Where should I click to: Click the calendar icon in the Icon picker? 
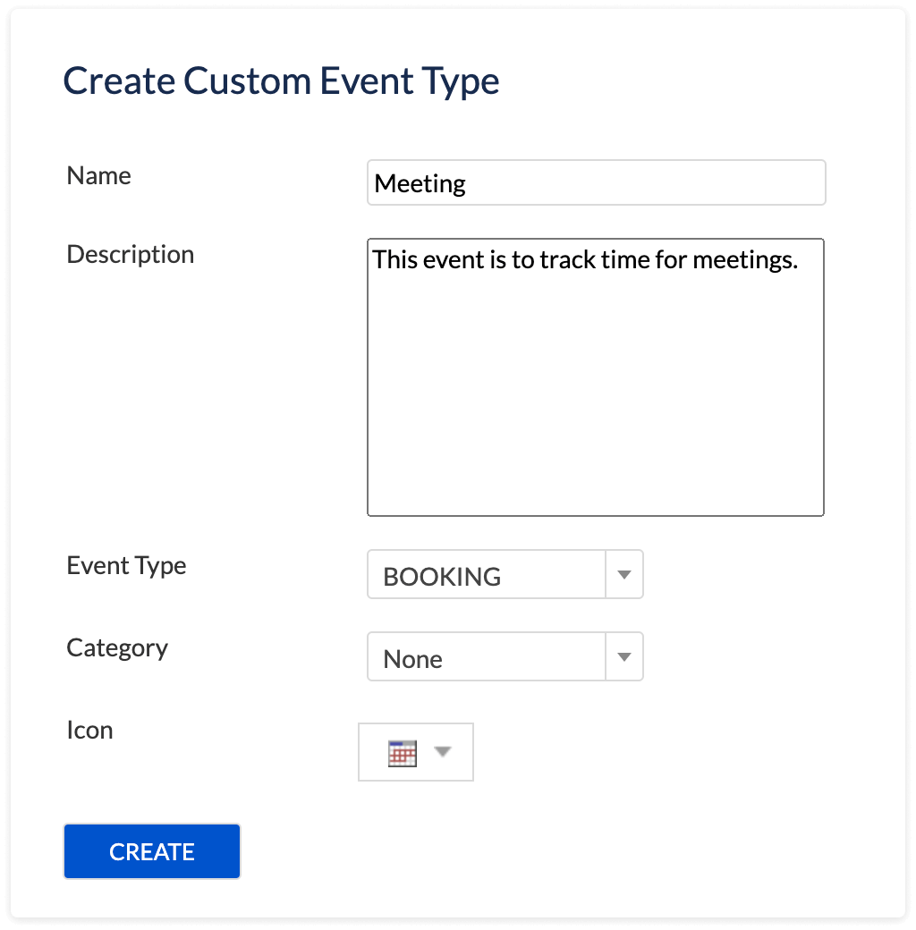(403, 753)
